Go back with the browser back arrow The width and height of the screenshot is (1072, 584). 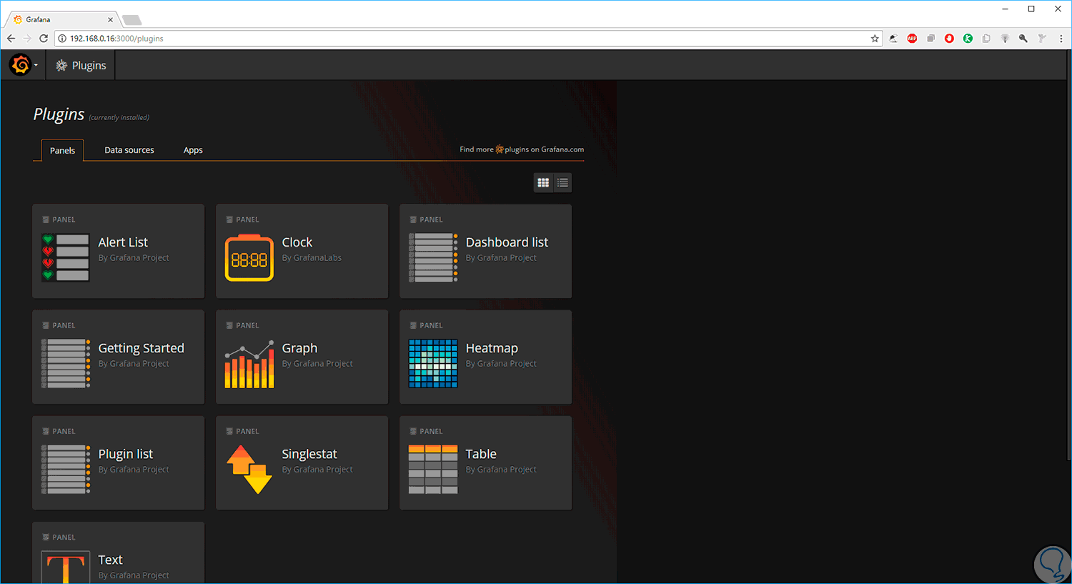[11, 39]
